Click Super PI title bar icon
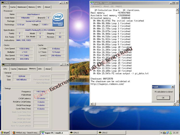Viewport: 180px width, 135px height. click(92, 3)
